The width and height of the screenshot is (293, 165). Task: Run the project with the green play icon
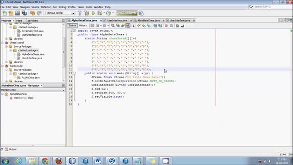(93, 13)
